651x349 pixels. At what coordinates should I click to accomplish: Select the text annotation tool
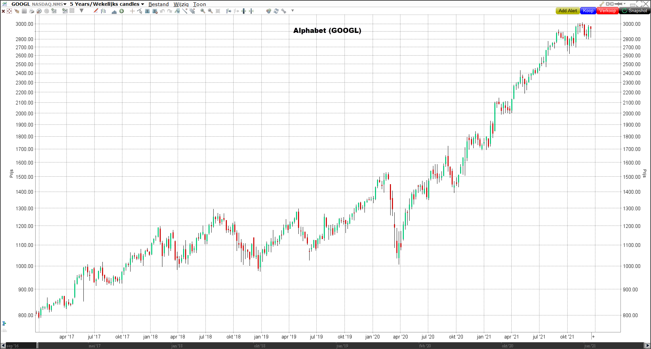tap(147, 11)
